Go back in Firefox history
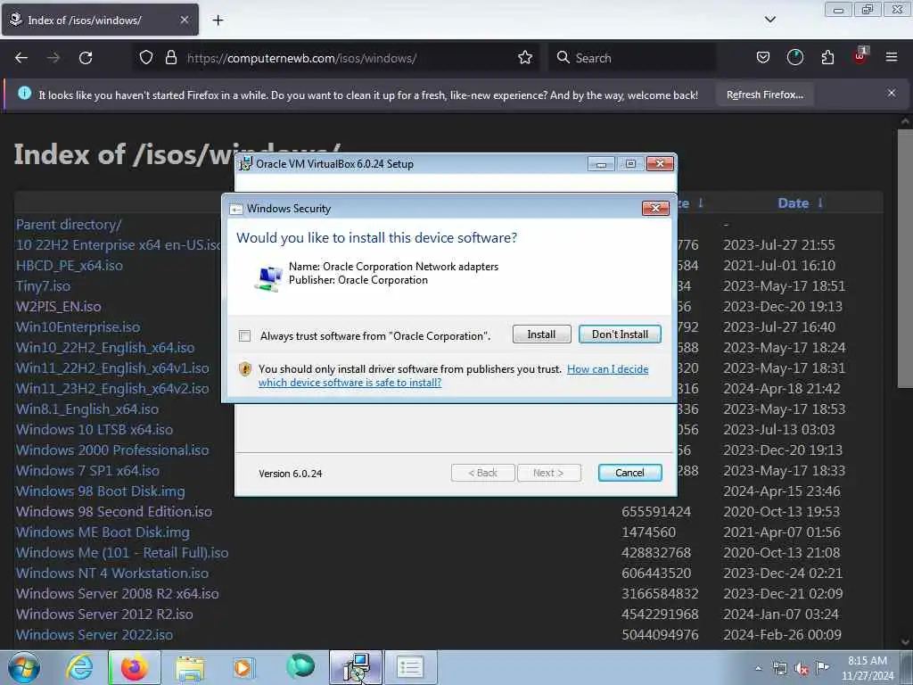Image resolution: width=913 pixels, height=685 pixels. 21,58
